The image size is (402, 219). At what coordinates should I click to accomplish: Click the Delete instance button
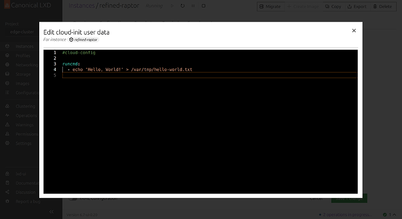tap(382, 7)
